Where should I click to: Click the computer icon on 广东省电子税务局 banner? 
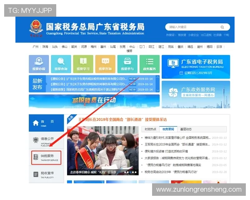click(x=173, y=63)
